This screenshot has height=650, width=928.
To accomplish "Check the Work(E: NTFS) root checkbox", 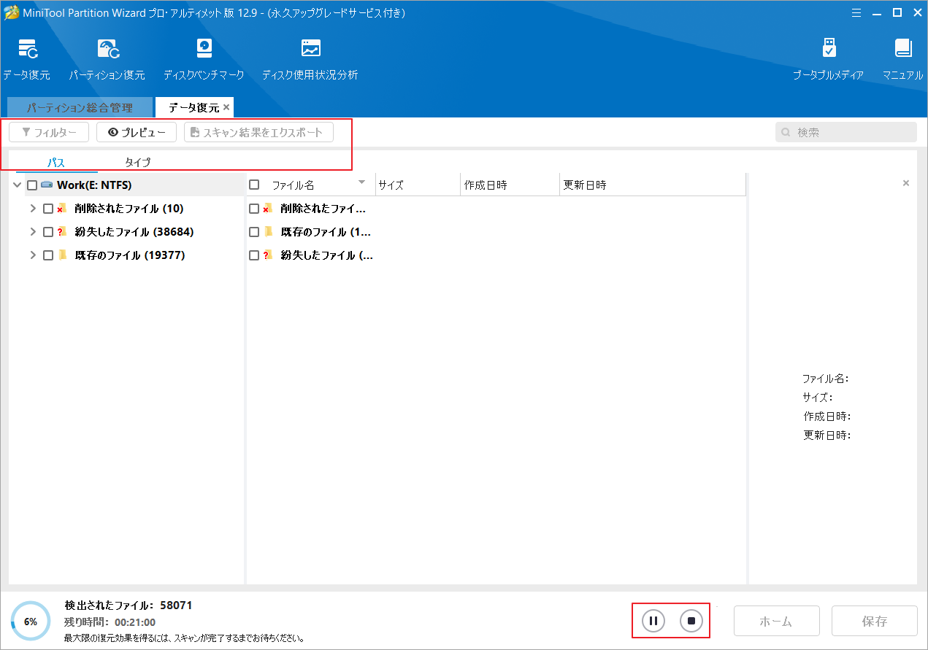I will coord(32,185).
